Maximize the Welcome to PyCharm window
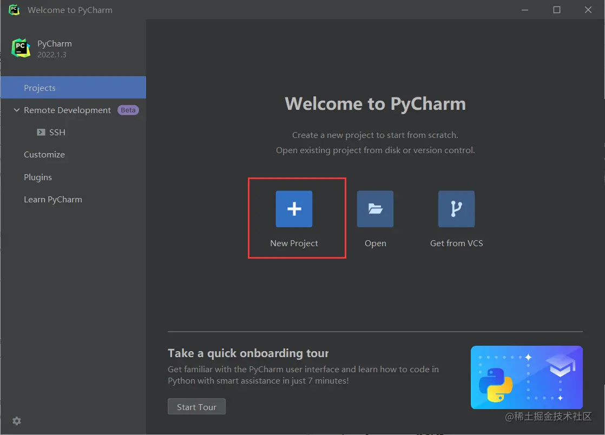The height and width of the screenshot is (435, 605). pyautogui.click(x=557, y=10)
